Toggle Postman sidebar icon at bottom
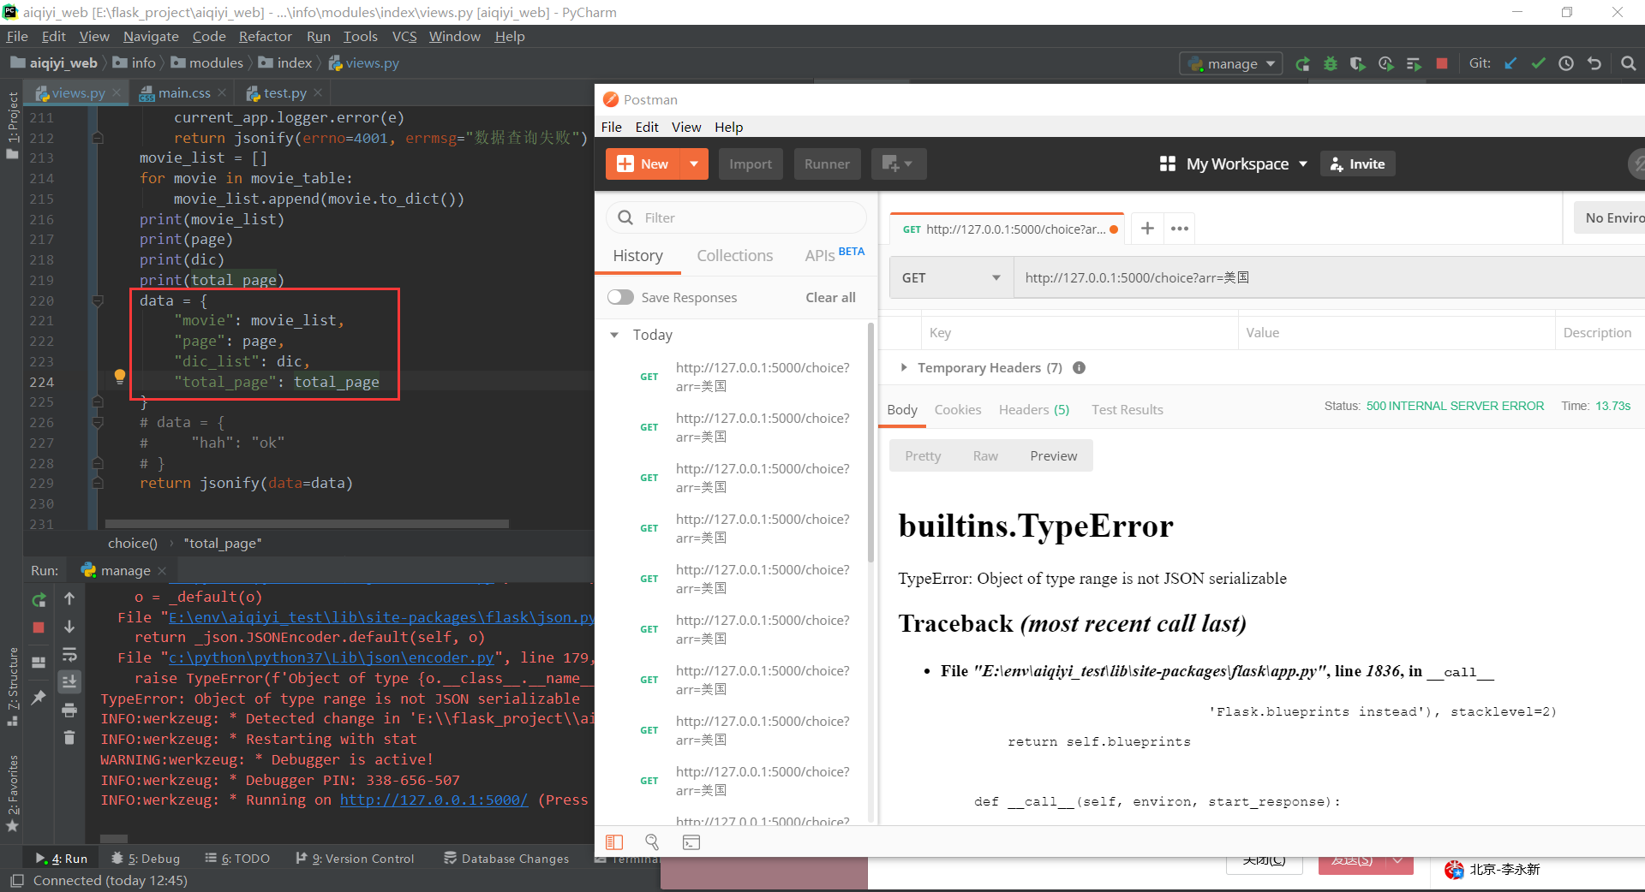This screenshot has height=892, width=1645. pos(614,842)
